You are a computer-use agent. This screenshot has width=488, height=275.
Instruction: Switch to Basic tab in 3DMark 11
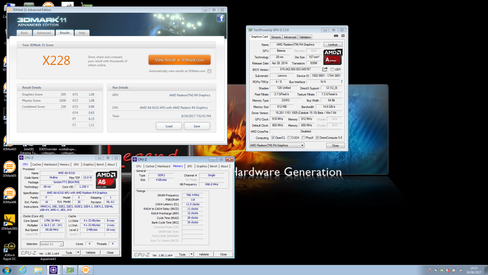click(x=24, y=33)
